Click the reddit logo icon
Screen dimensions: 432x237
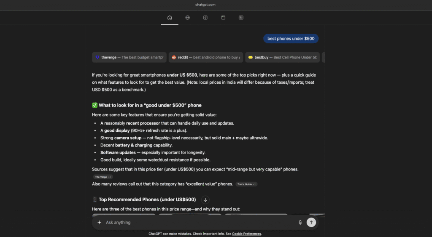(174, 58)
